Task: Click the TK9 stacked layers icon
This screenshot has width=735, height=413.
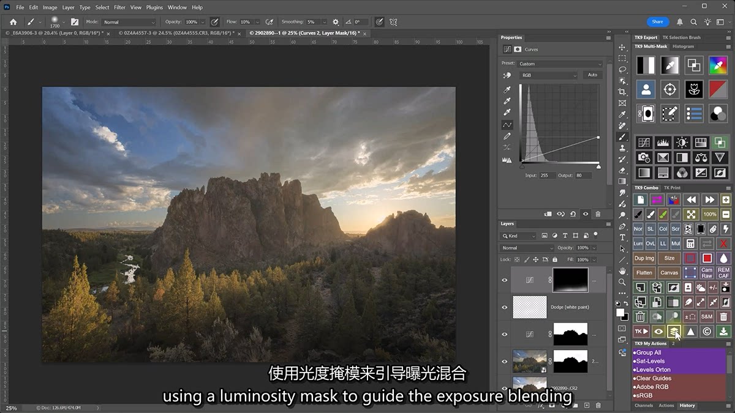Action: 674,332
